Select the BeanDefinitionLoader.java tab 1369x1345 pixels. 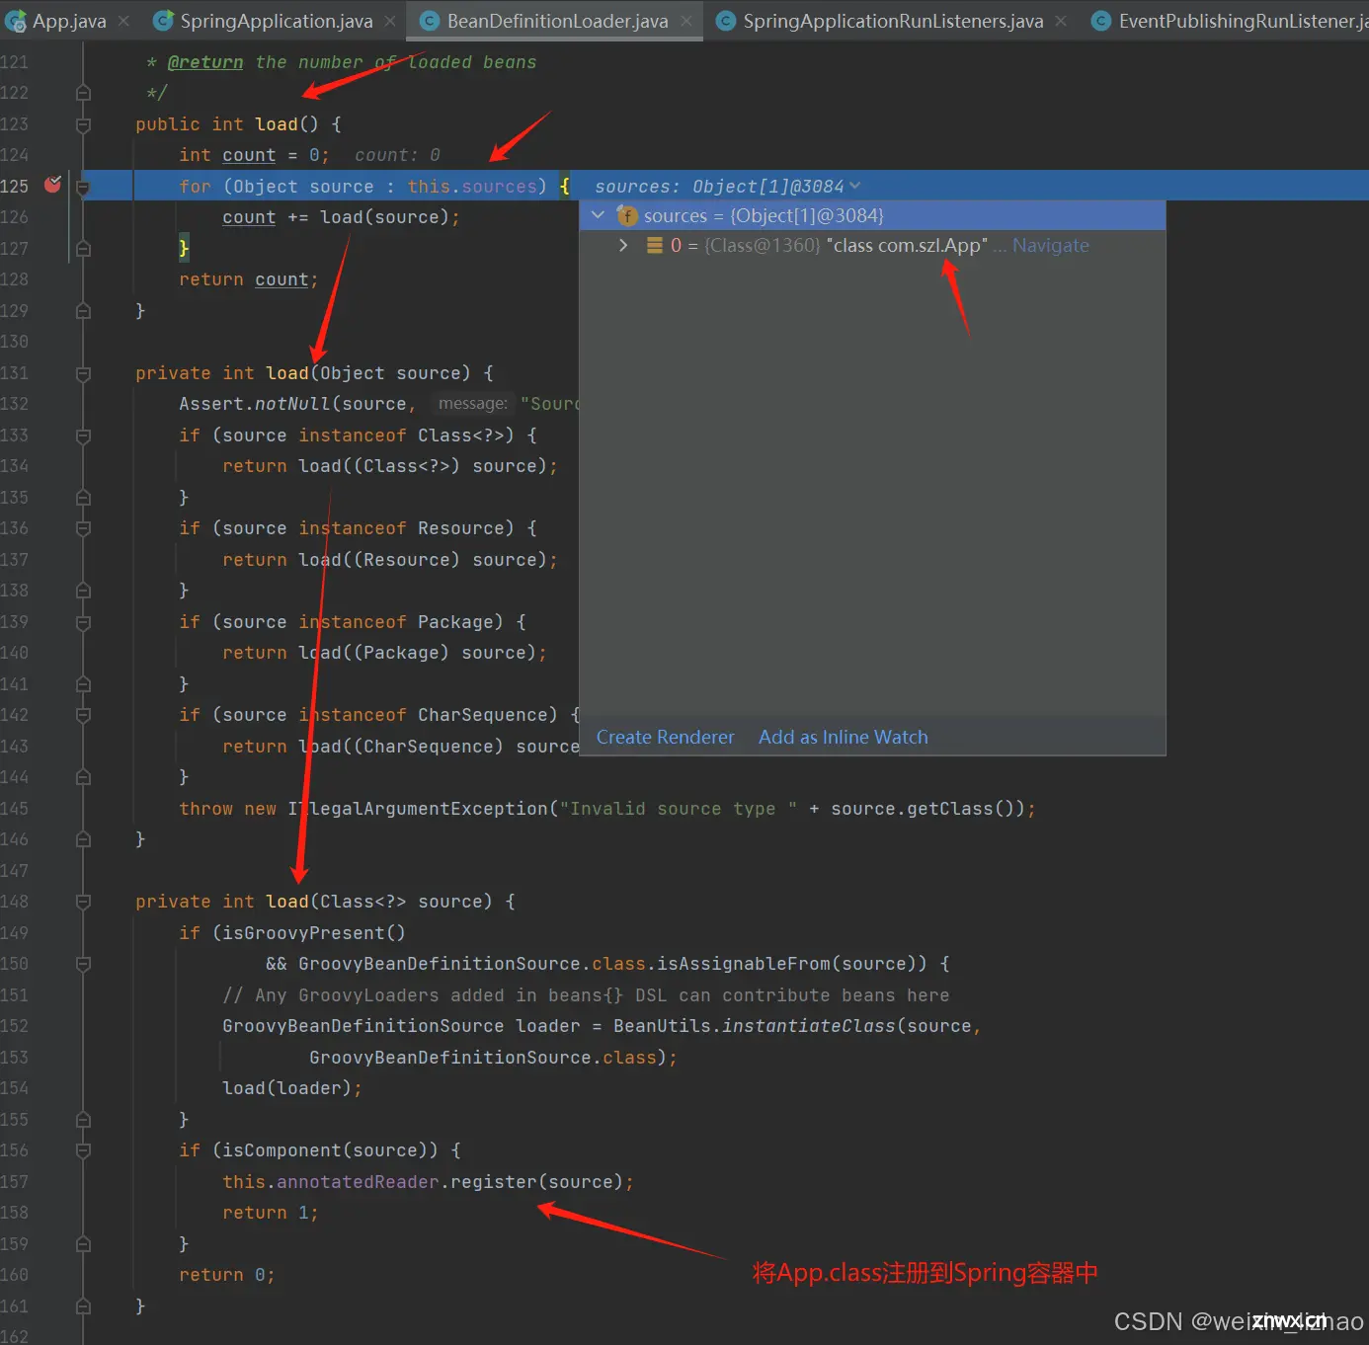[x=557, y=21]
